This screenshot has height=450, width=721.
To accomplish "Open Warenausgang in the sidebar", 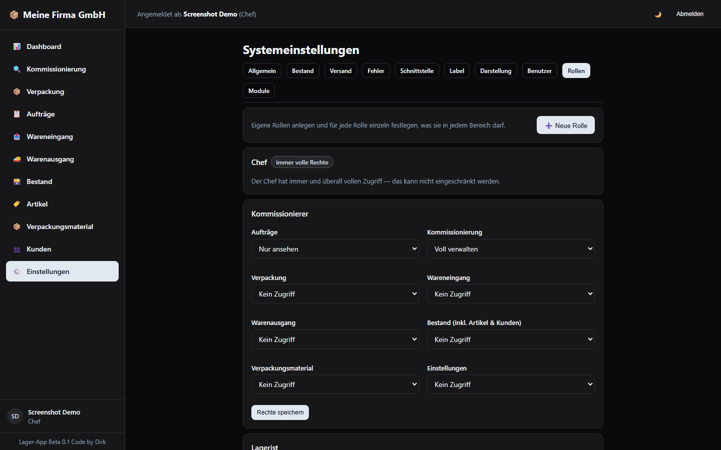I will click(x=62, y=159).
